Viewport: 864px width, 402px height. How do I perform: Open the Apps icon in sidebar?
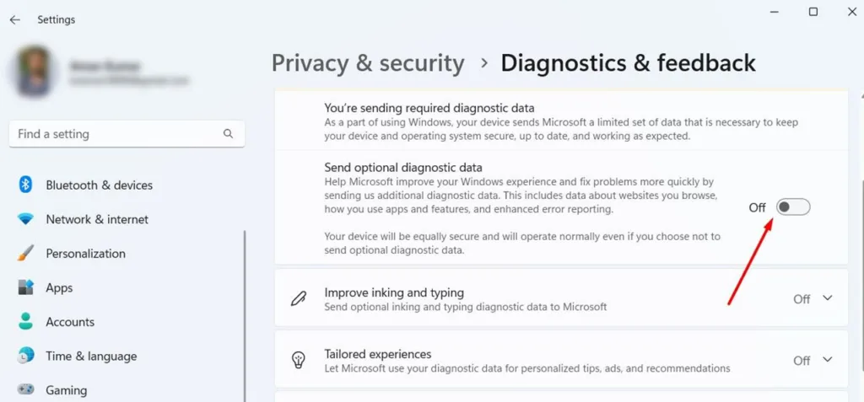click(x=25, y=287)
